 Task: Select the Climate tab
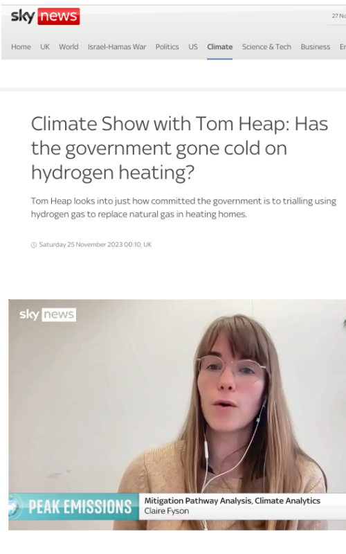(219, 46)
